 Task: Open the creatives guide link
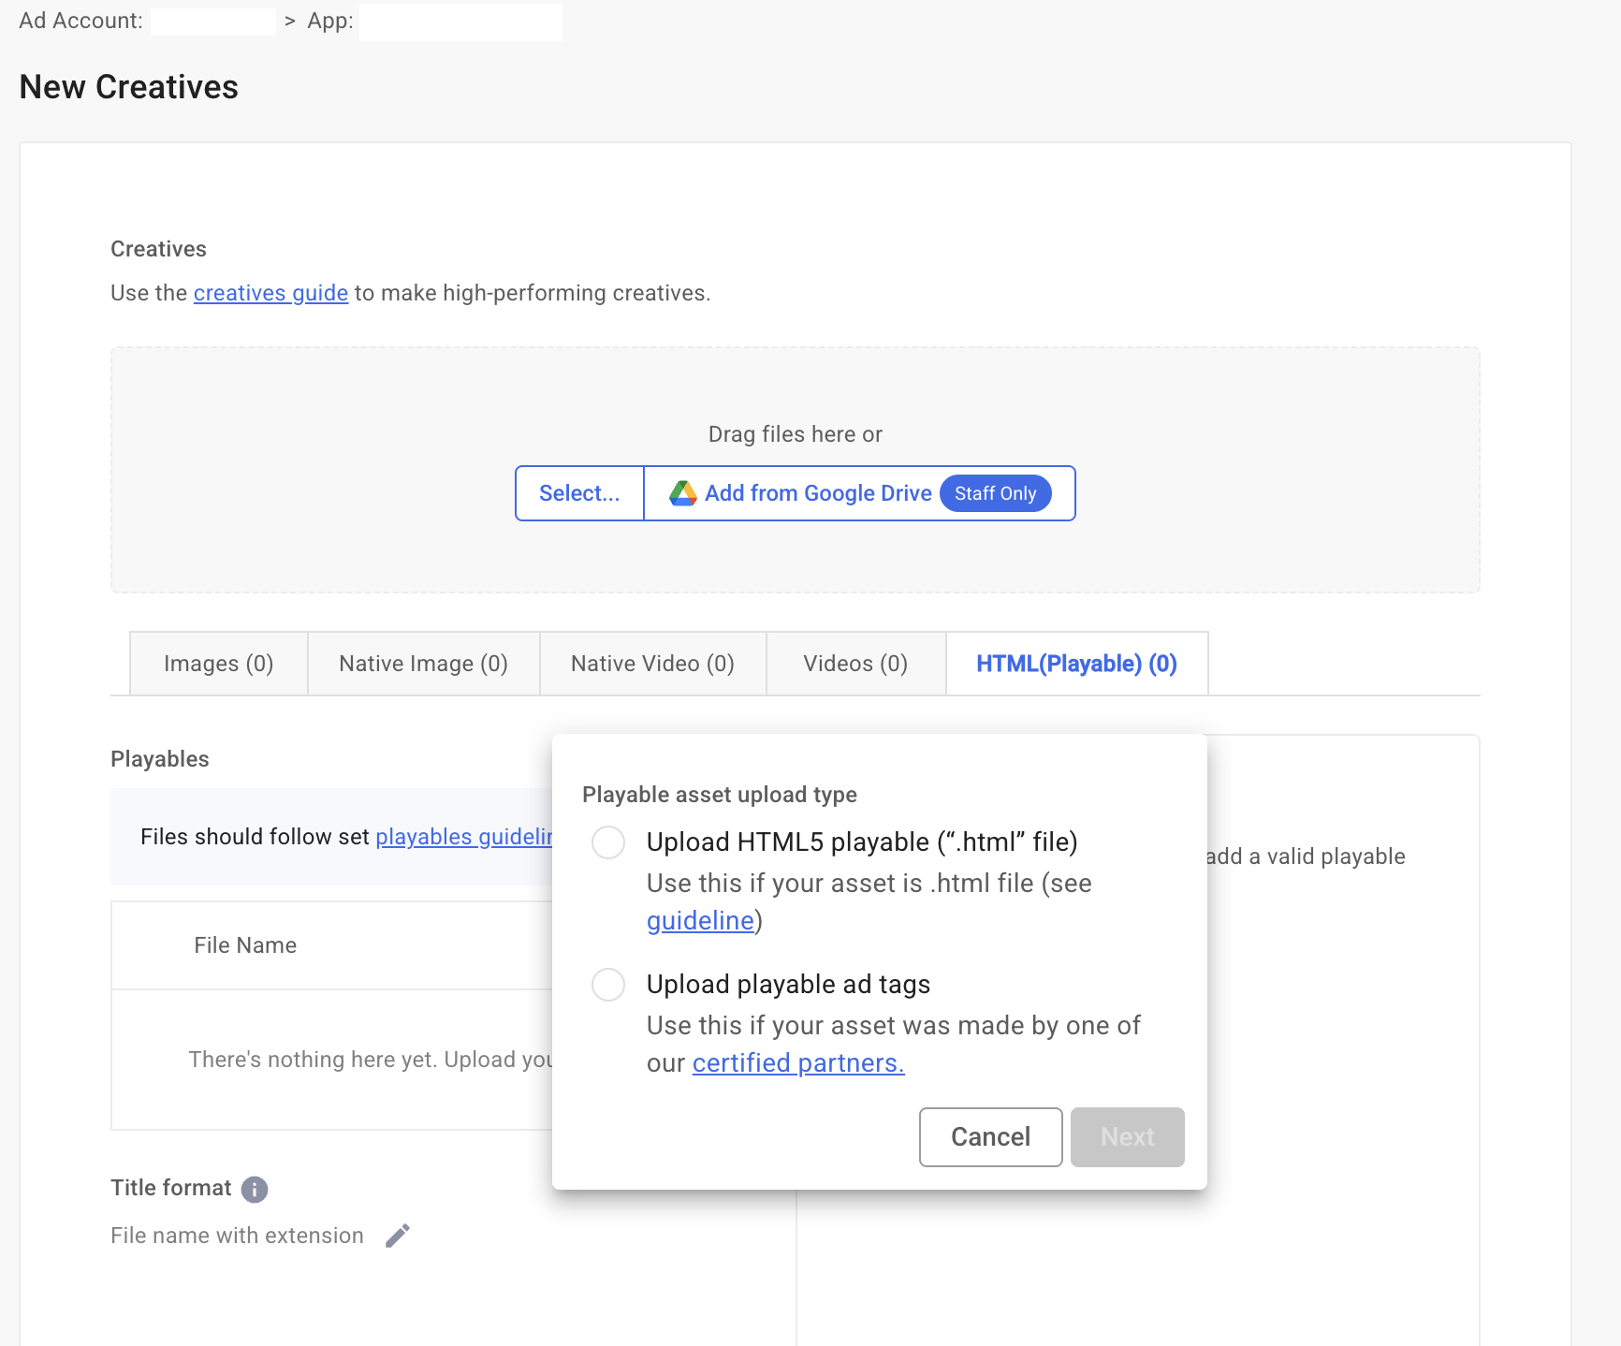271,293
